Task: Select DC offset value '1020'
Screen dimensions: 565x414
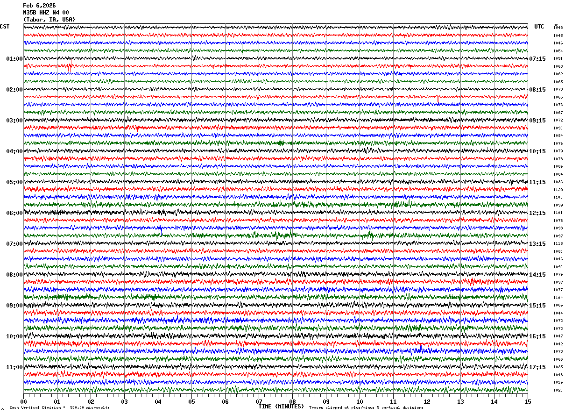Action: [x=558, y=390]
